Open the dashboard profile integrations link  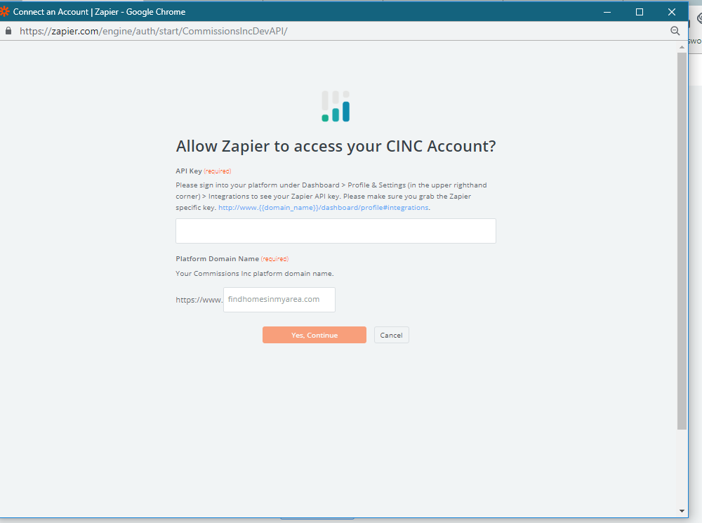click(323, 208)
